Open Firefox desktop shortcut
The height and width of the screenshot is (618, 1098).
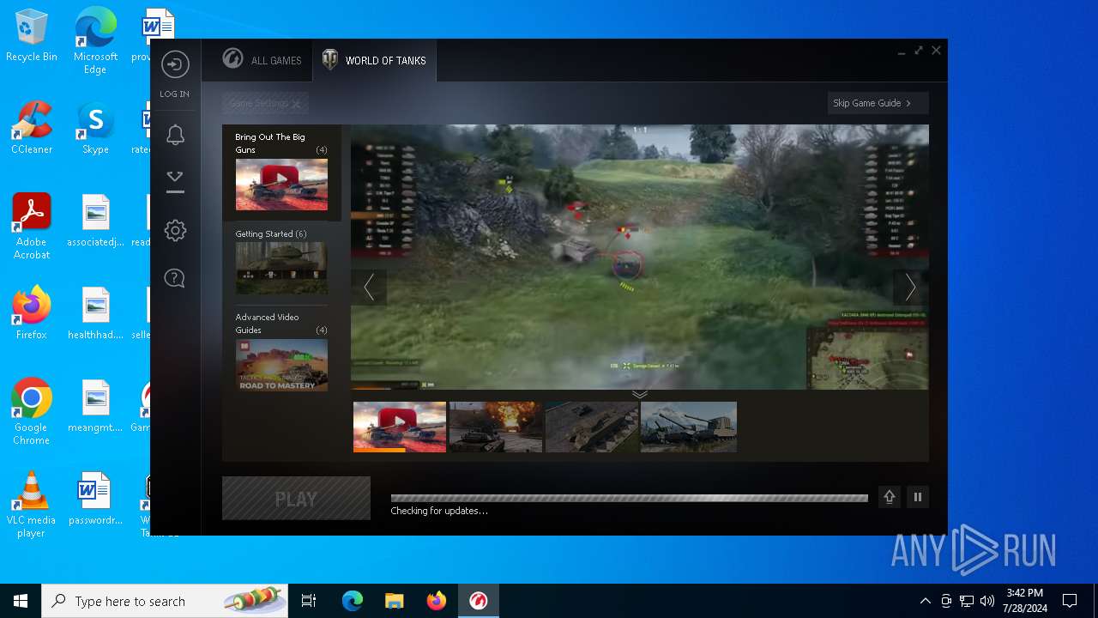32,313
